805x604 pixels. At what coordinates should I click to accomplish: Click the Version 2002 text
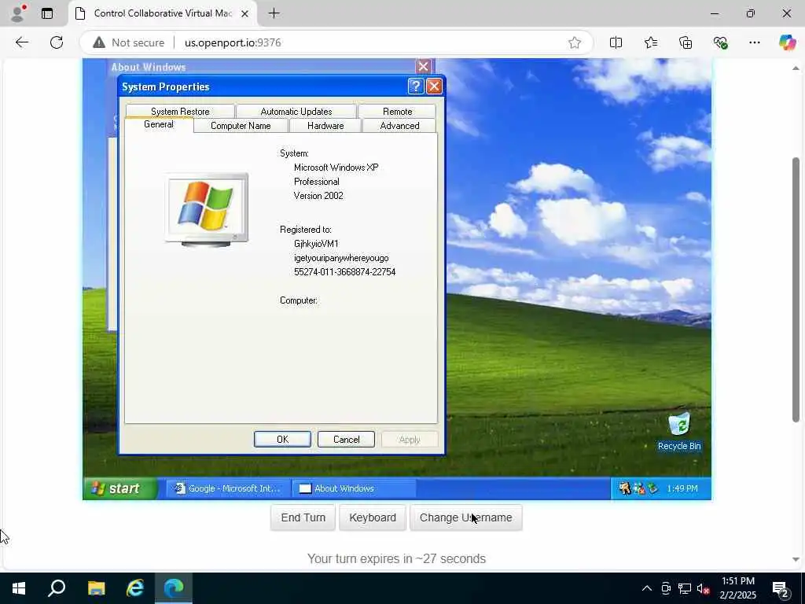[x=318, y=196]
